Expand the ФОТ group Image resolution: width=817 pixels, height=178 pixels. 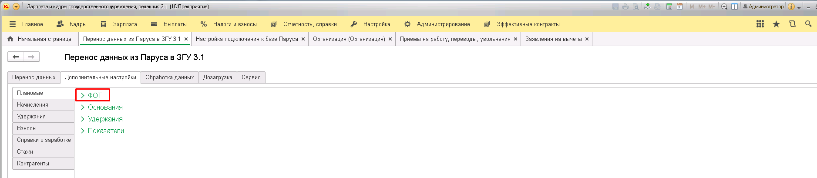tap(83, 95)
